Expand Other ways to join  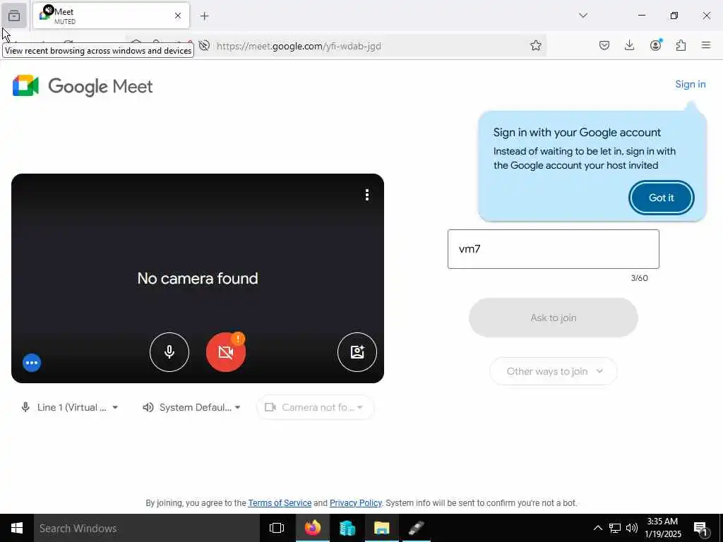click(x=554, y=371)
